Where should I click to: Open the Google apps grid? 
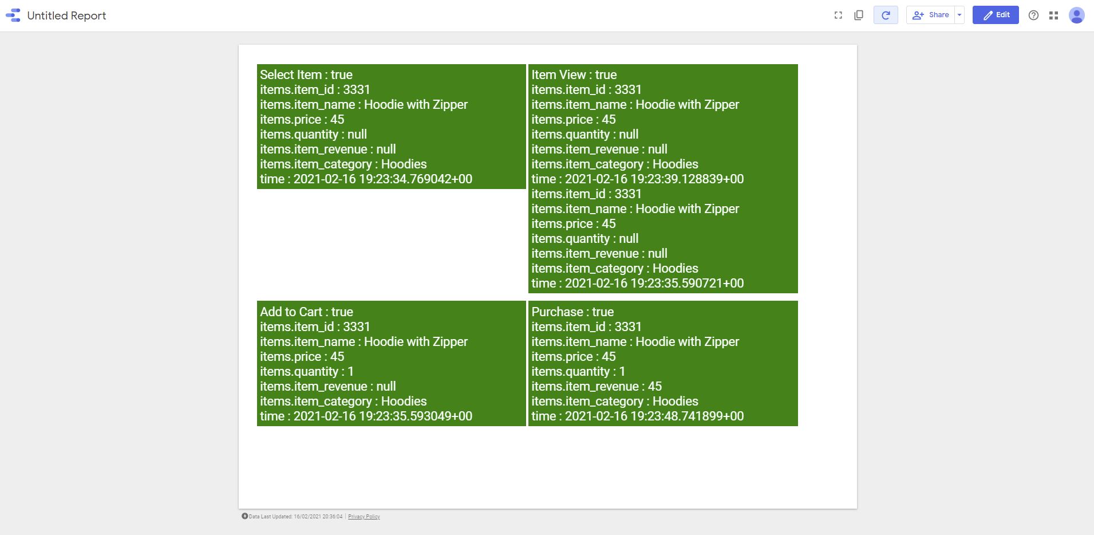click(1053, 15)
